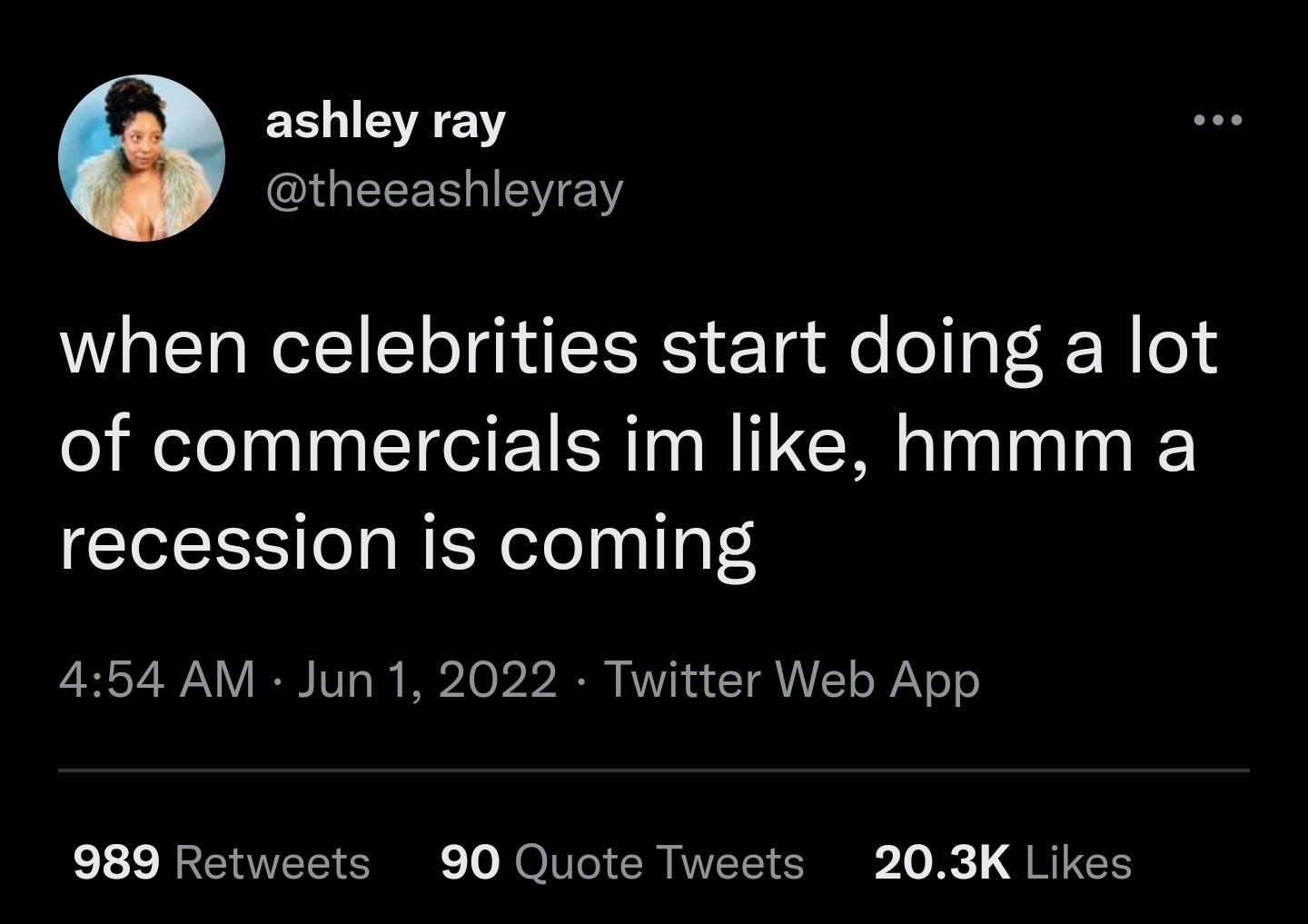Screen dimensions: 1308x924
Task: Click the word "Likes" label
Action: coord(1078,862)
